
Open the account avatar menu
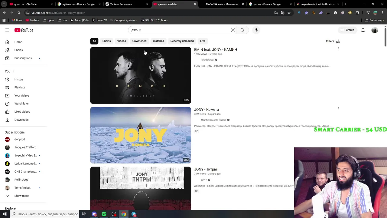coord(375,30)
